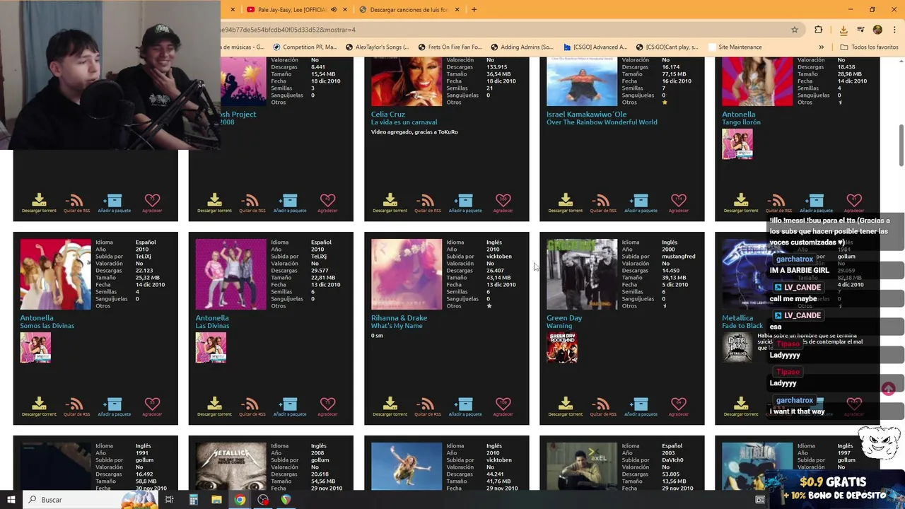Open Chrome extensions puzzle icon
Image resolution: width=905 pixels, height=509 pixels.
819,30
